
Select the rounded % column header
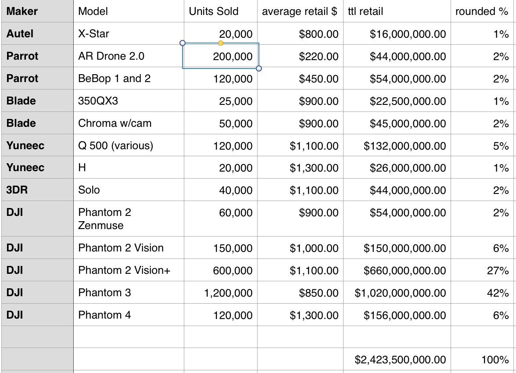pyautogui.click(x=483, y=11)
